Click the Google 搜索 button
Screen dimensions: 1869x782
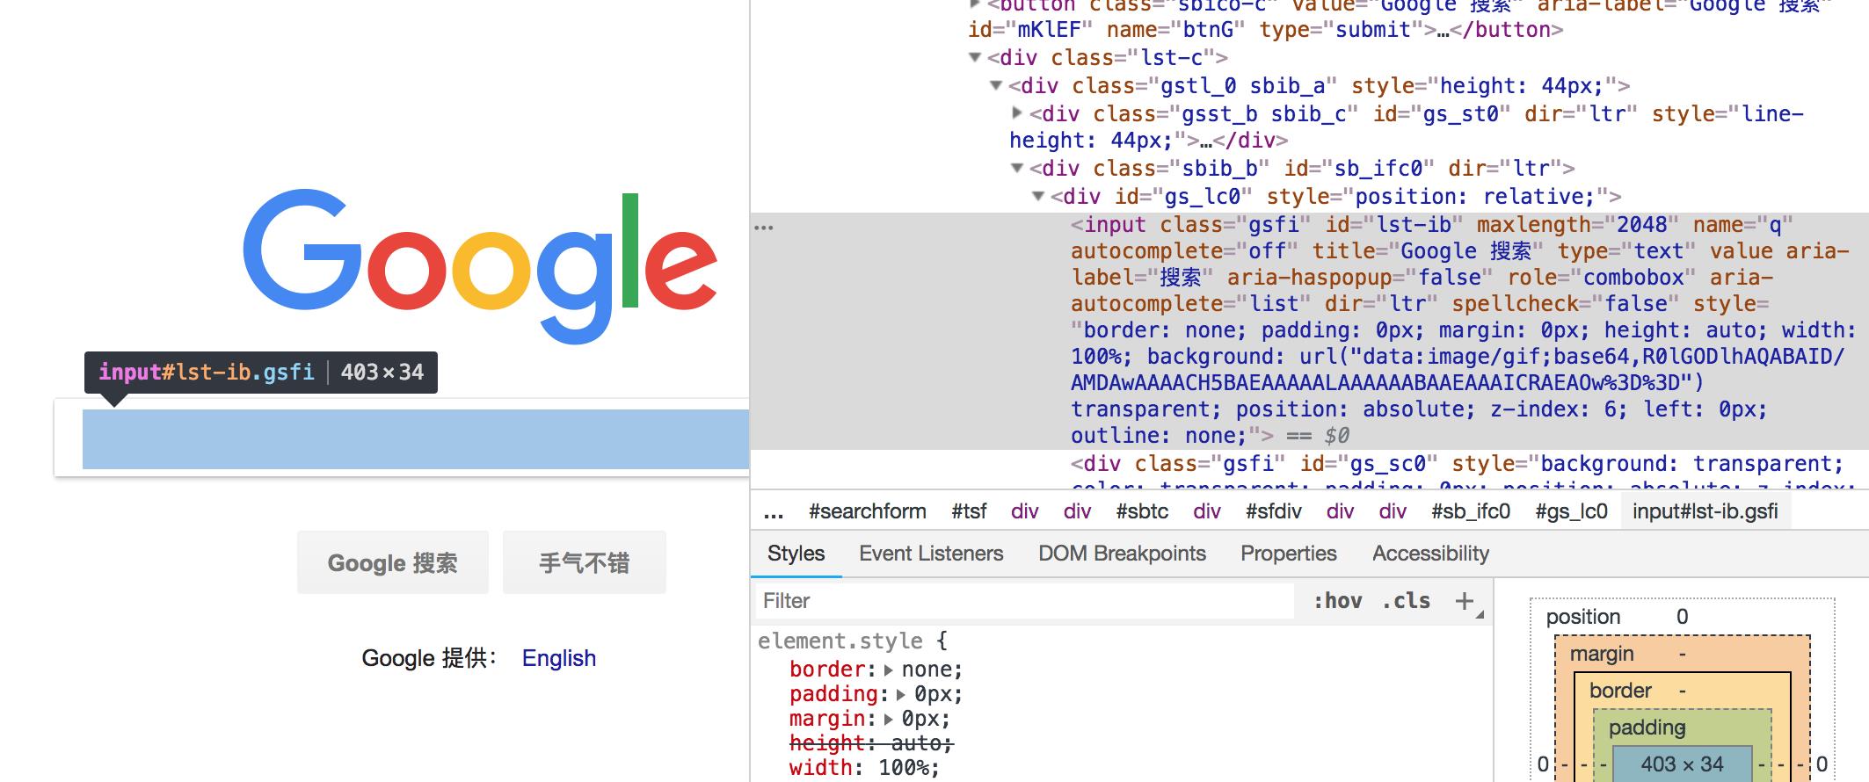(392, 562)
